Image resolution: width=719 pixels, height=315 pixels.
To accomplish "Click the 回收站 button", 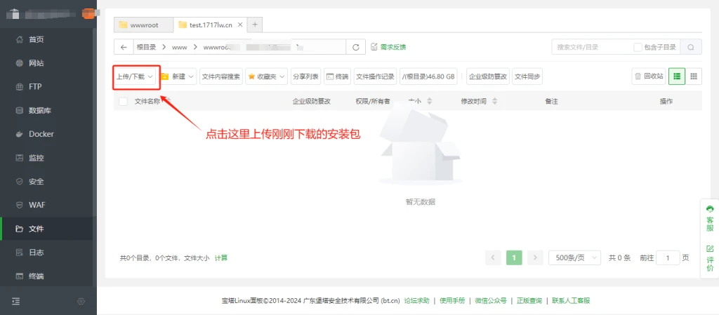I will (x=648, y=76).
